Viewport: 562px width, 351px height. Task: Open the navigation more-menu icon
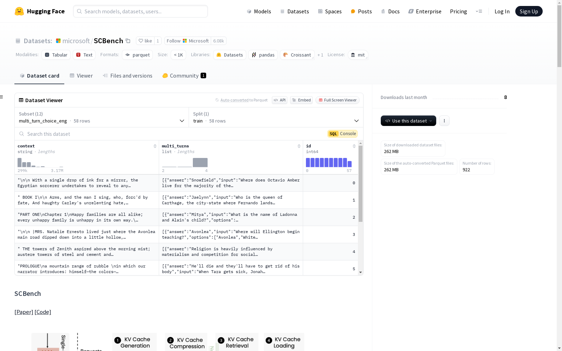[x=479, y=11]
